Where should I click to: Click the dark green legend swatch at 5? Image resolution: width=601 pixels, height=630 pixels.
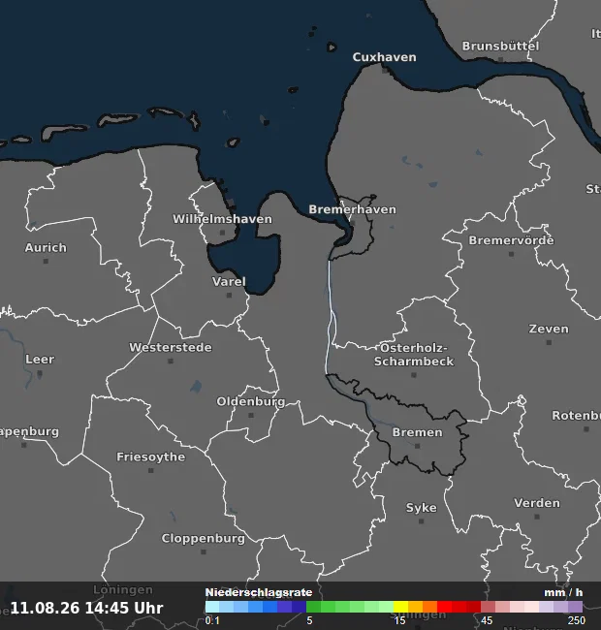click(314, 607)
